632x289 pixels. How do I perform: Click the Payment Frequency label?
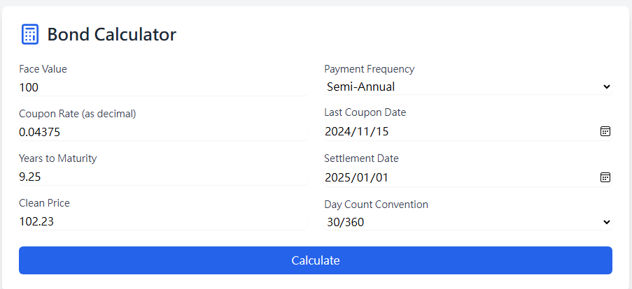click(x=369, y=69)
